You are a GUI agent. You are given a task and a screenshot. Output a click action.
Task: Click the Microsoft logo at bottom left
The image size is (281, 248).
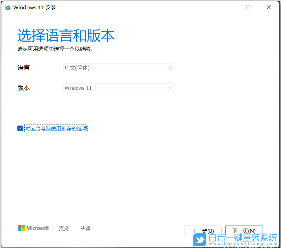coord(33,228)
